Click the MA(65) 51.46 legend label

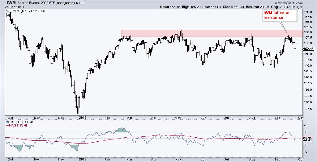(18, 125)
